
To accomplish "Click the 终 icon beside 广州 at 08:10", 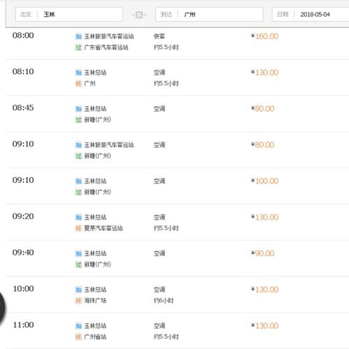I will [x=78, y=84].
